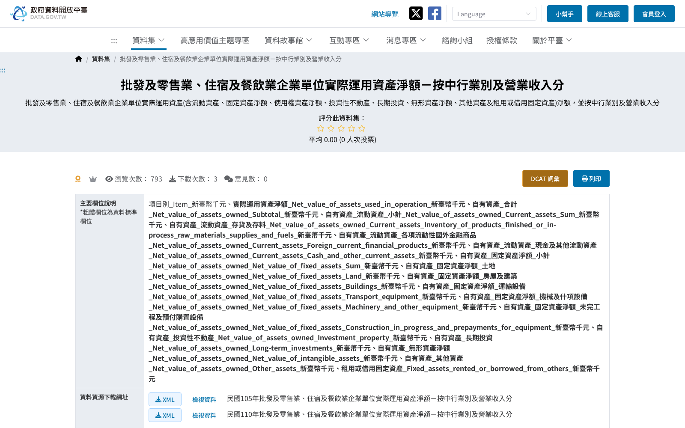Viewport: 685px width, 428px height.
Task: Expand the 資料故事館 menu
Action: point(289,40)
